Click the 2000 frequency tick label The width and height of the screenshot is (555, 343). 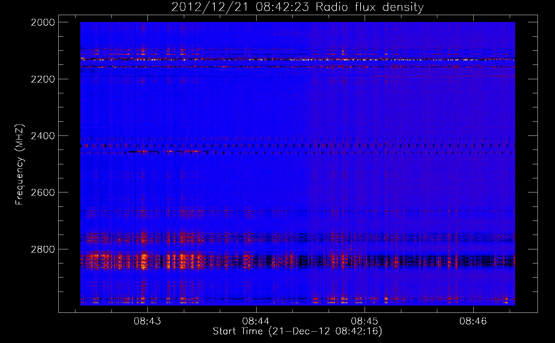click(x=43, y=22)
